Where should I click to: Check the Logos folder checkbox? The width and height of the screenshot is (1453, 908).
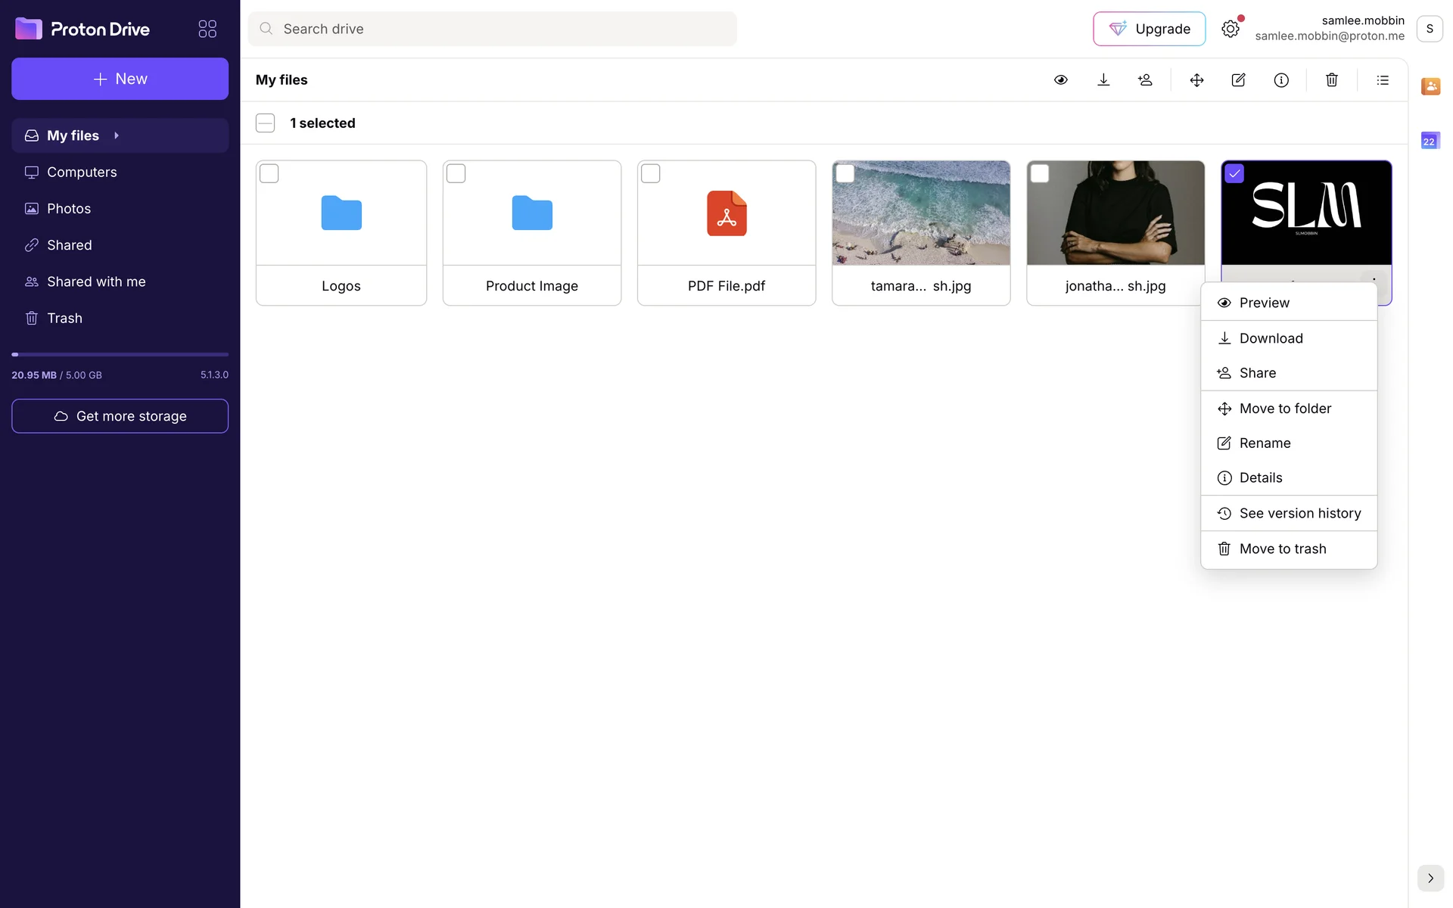[x=269, y=173]
